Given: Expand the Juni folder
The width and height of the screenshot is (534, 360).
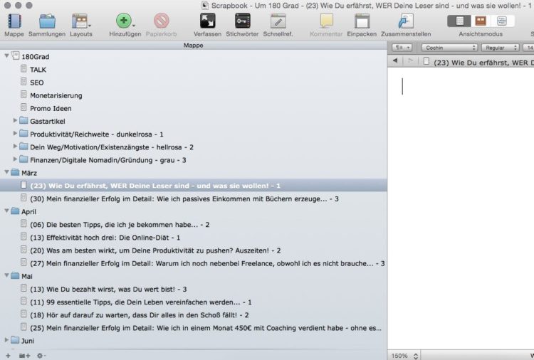Looking at the screenshot, I should click(6, 340).
